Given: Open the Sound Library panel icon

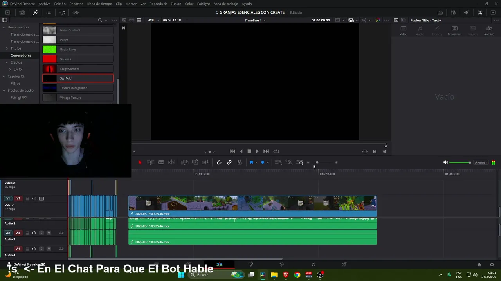Looking at the screenshot, I should [x=62, y=12].
